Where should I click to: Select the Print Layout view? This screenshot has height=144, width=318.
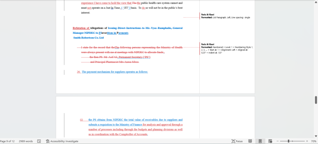[260, 141]
